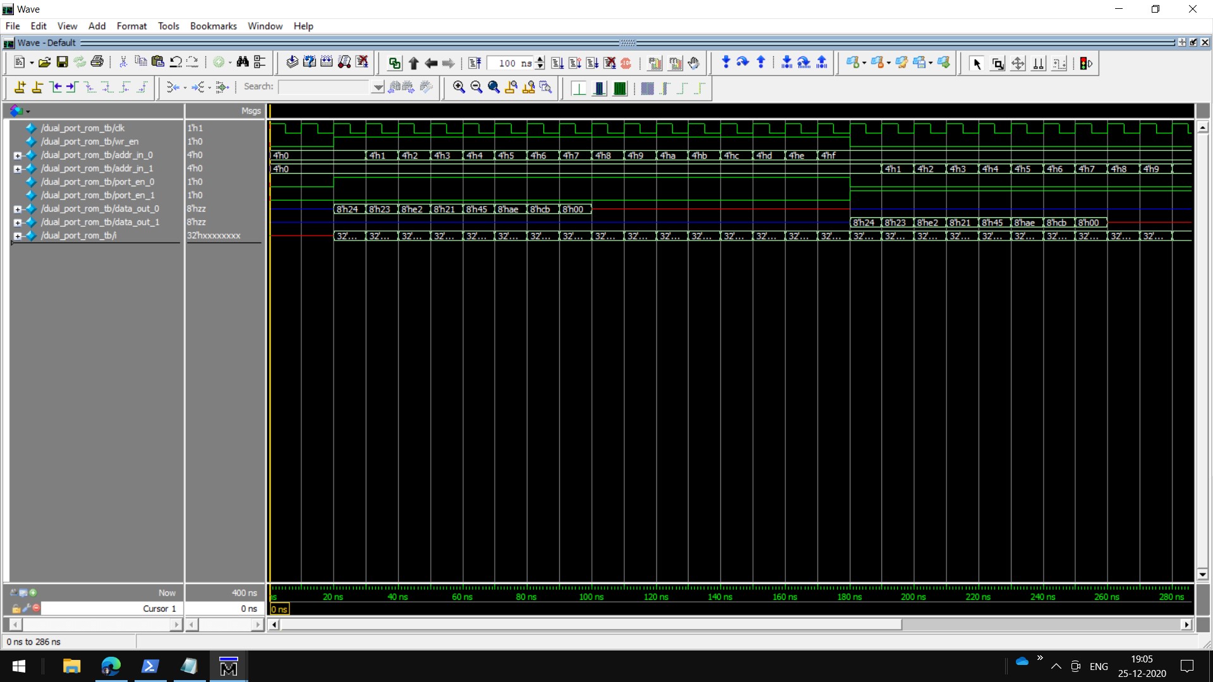This screenshot has height=682, width=1213.
Task: Open the Search field dropdown arrow
Action: point(378,87)
